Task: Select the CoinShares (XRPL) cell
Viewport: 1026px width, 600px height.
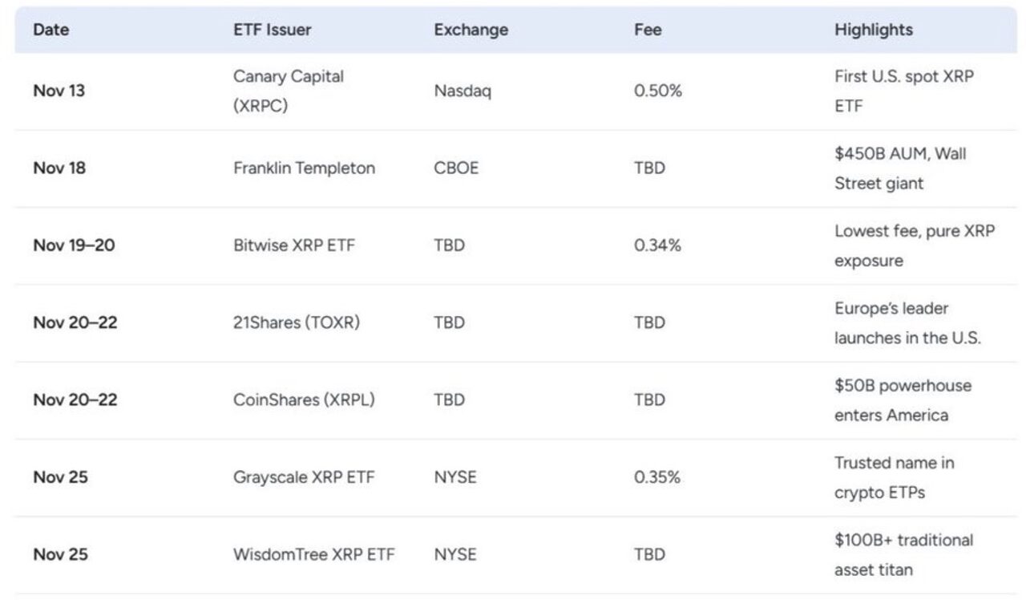Action: pyautogui.click(x=305, y=399)
